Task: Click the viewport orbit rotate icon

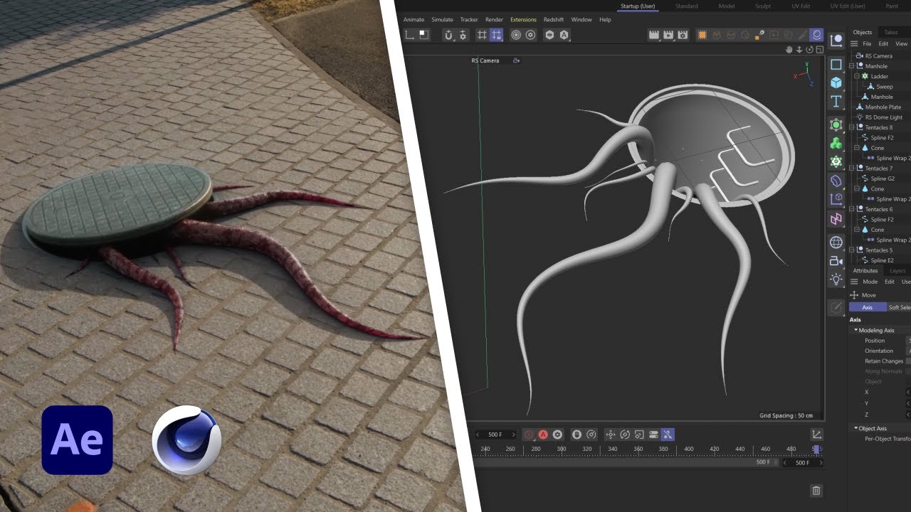Action: click(x=809, y=50)
